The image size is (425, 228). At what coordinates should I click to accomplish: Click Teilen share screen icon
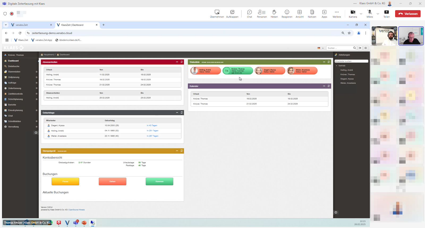pyautogui.click(x=386, y=12)
